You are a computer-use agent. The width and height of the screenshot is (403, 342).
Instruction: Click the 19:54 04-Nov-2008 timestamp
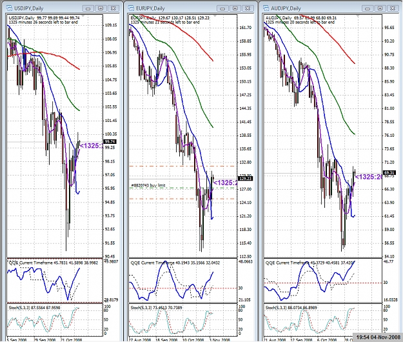(x=378, y=337)
